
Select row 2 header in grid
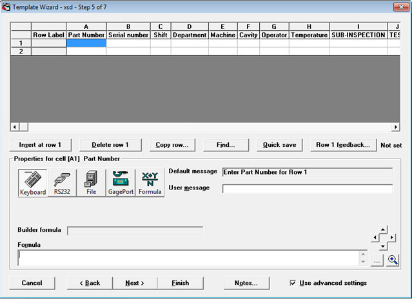click(21, 51)
